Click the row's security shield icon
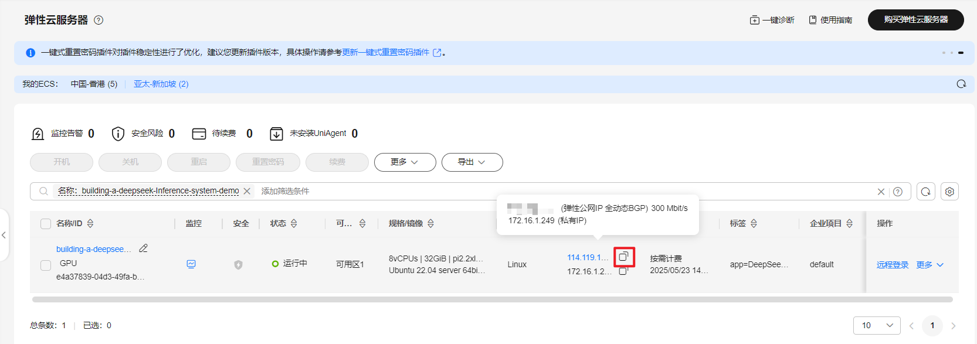This screenshot has height=344, width=977. pyautogui.click(x=238, y=265)
